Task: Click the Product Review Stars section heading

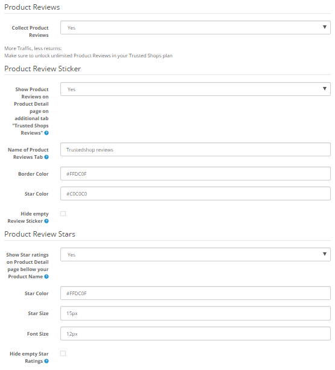Action: 40,234
